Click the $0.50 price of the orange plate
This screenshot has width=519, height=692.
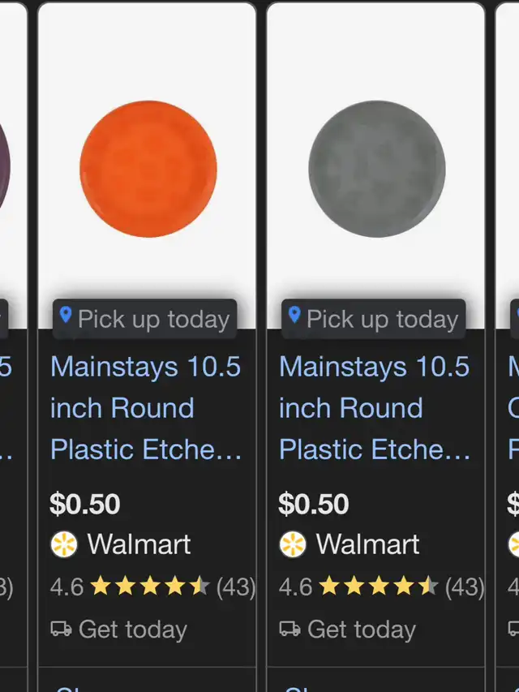pos(85,504)
